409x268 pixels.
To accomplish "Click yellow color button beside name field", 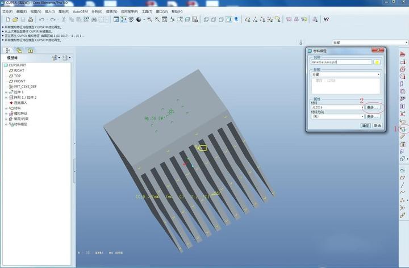I will pos(377,62).
